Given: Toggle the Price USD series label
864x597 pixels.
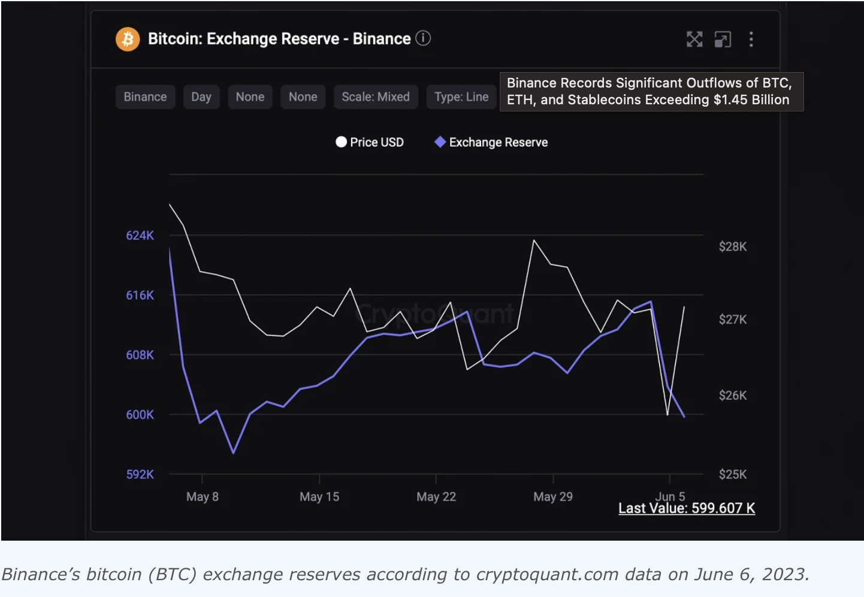Looking at the screenshot, I should pos(377,142).
